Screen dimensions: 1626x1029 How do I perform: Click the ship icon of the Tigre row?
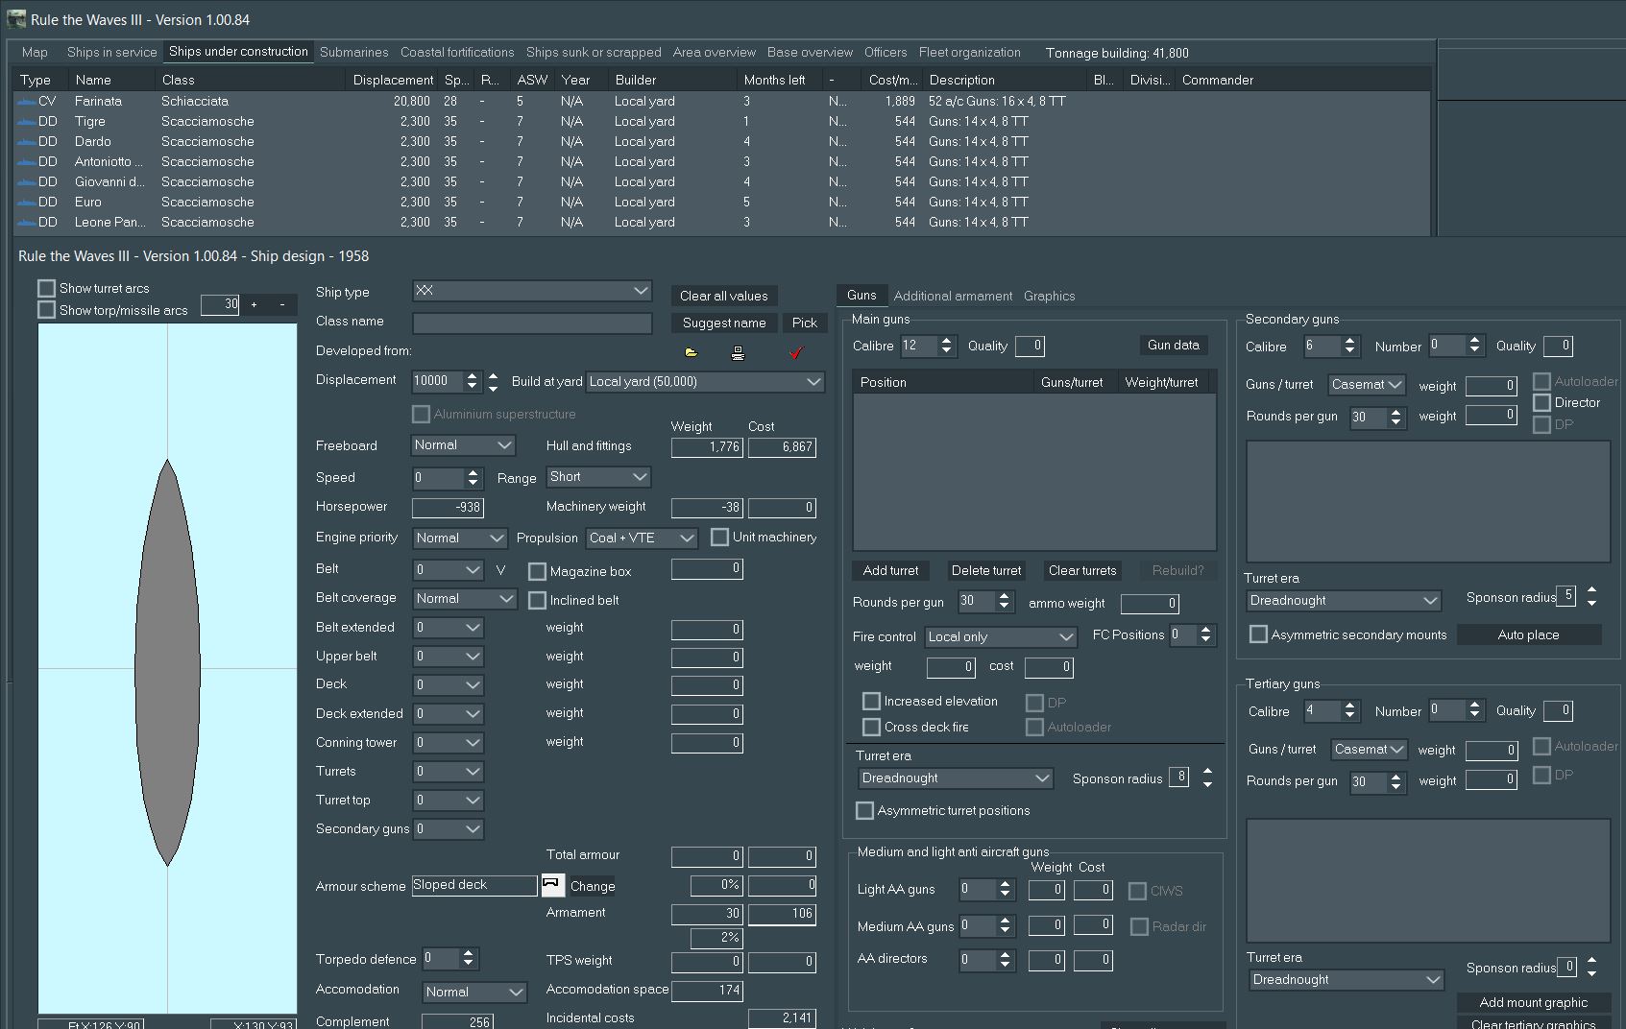[26, 121]
